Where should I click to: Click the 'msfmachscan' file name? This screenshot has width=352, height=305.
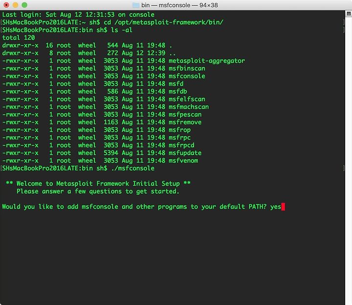[189, 107]
